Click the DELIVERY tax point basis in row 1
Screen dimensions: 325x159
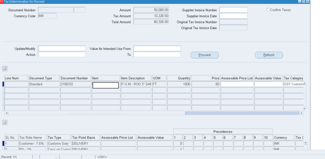click(x=86, y=143)
